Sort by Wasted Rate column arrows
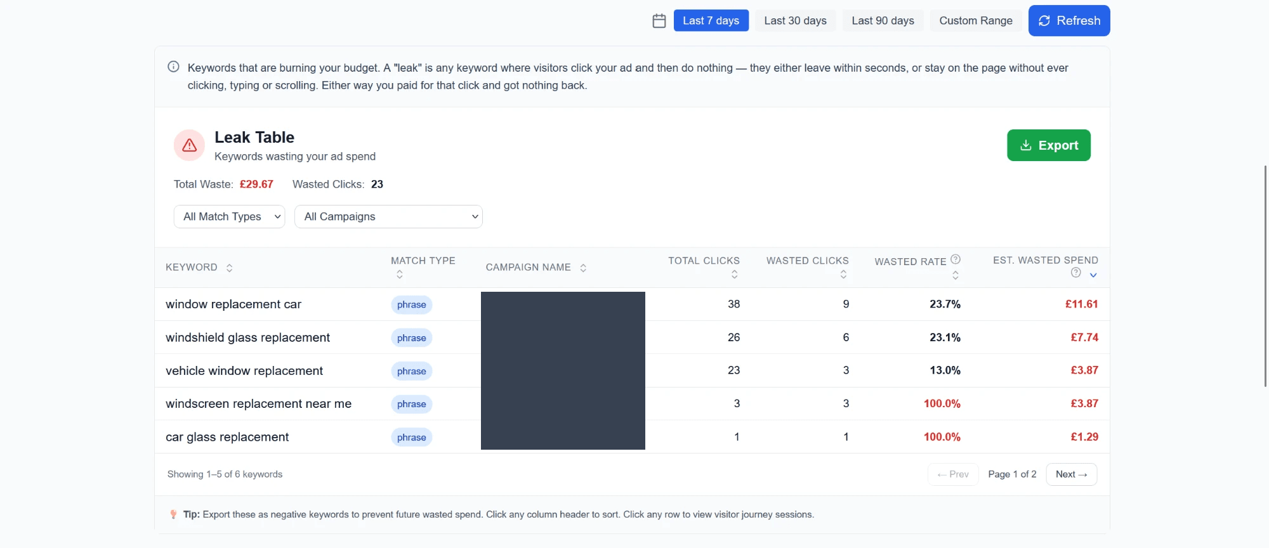Screen dimensions: 1269x548 click(956, 275)
